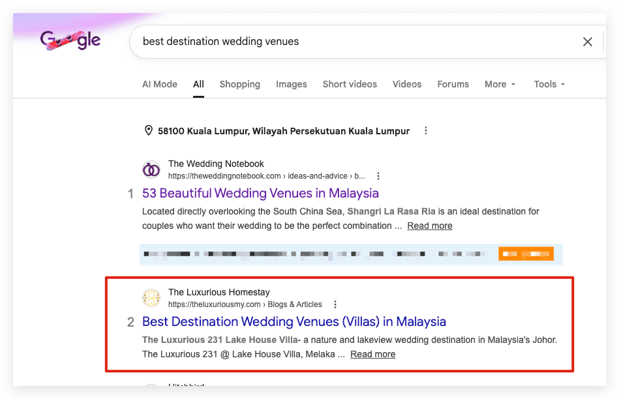This screenshot has width=619, height=399.
Task: Open 53 Beautiful Wedding Venues in Malaysia
Action: coord(260,193)
